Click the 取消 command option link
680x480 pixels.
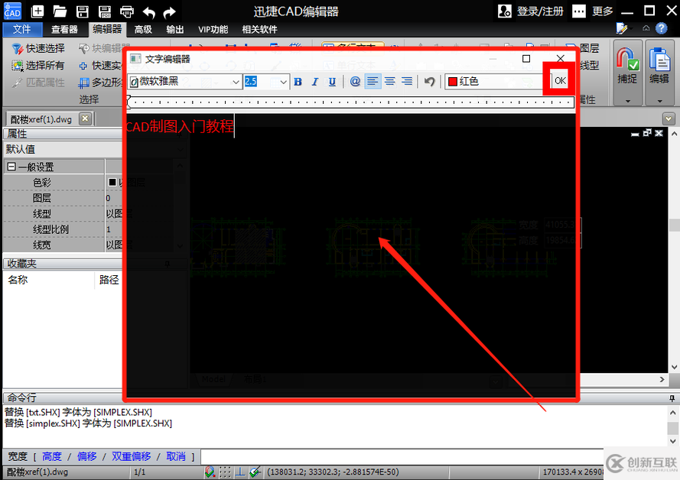pos(176,456)
